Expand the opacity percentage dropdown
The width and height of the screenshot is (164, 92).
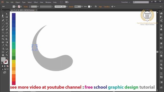click(x=82, y=7)
